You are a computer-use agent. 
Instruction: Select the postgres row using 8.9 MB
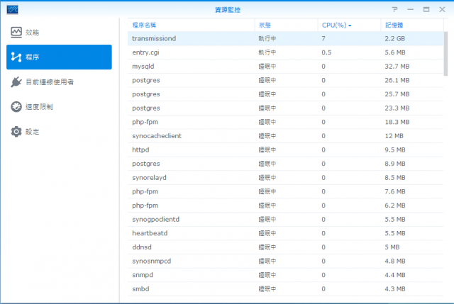pyautogui.click(x=285, y=164)
